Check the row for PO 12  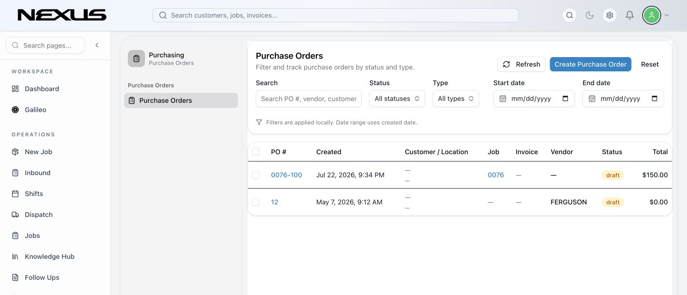pos(256,202)
